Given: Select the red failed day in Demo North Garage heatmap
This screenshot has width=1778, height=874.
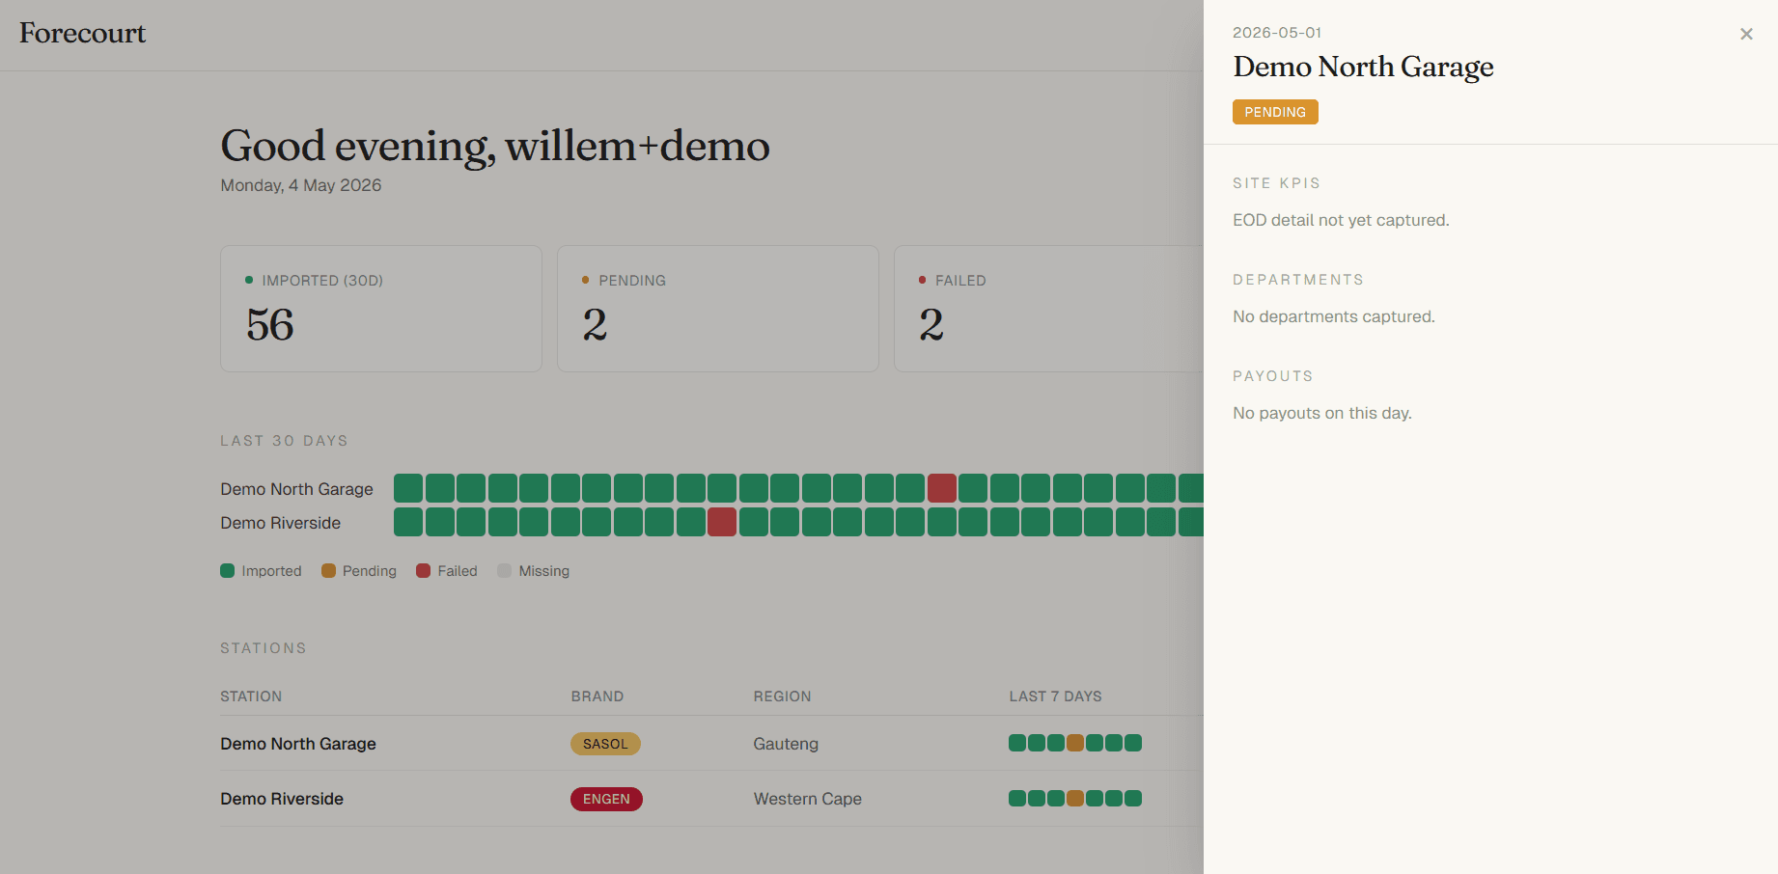Looking at the screenshot, I should pyautogui.click(x=942, y=488).
